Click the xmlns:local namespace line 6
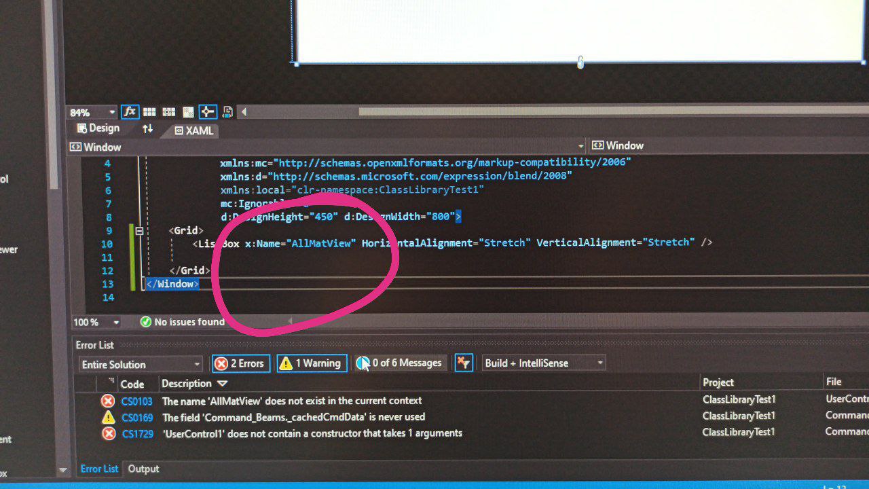This screenshot has width=869, height=489. (352, 189)
